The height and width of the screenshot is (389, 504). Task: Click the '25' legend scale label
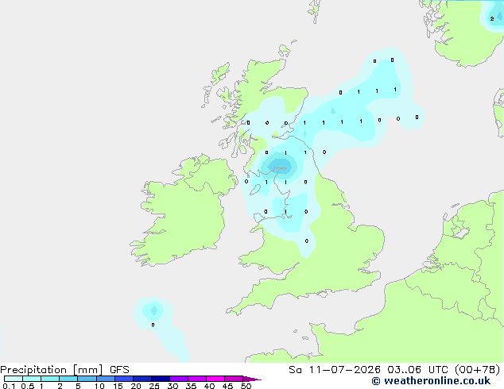click(x=154, y=386)
